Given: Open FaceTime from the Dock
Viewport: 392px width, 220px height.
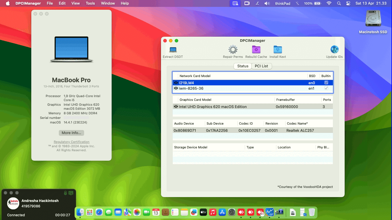Looking at the screenshot, I should 146,212.
